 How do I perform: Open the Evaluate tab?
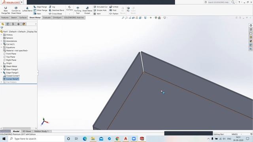point(47,17)
